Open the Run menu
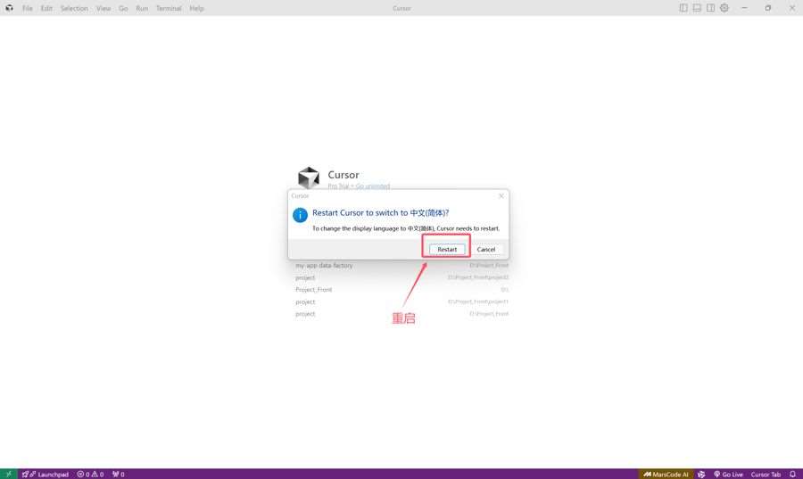 (x=142, y=8)
